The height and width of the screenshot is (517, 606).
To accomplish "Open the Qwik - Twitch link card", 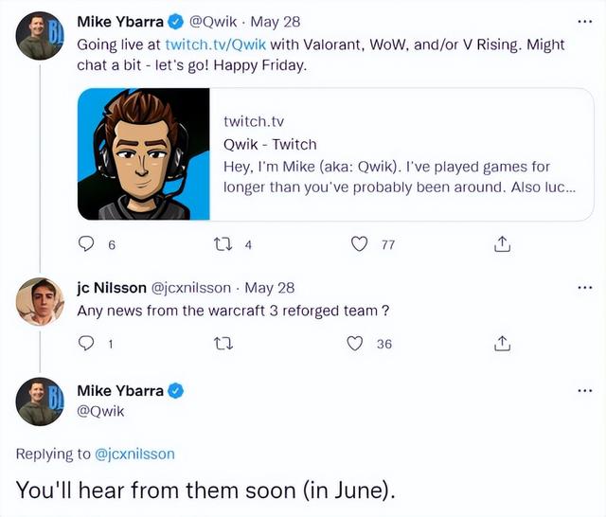I will pyautogui.click(x=398, y=154).
